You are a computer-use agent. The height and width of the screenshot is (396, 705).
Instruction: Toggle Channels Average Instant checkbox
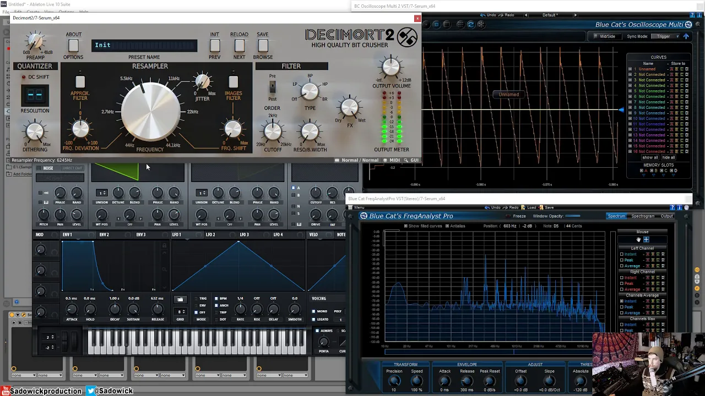pyautogui.click(x=622, y=301)
